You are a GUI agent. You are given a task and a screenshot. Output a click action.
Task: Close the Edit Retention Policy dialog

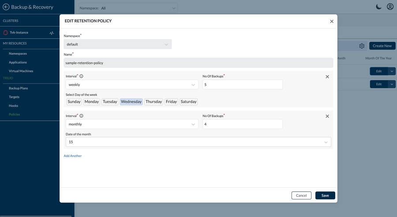(332, 21)
